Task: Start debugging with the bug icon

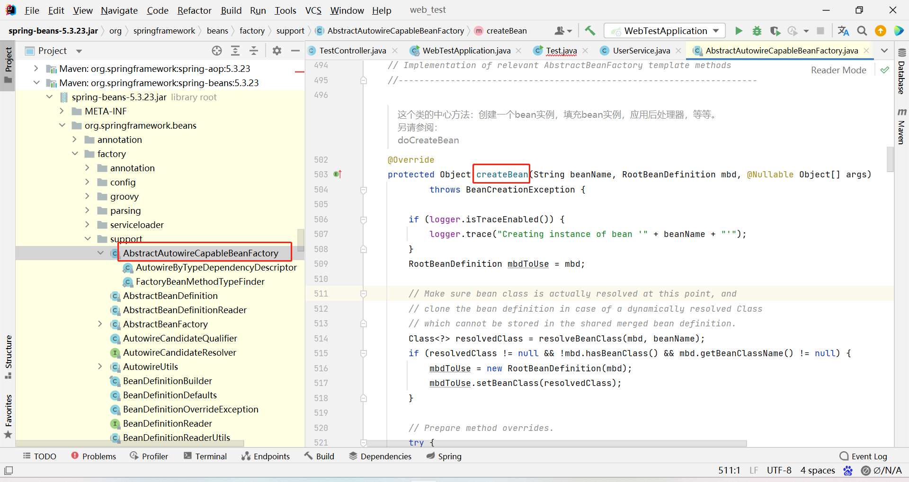Action: tap(757, 31)
